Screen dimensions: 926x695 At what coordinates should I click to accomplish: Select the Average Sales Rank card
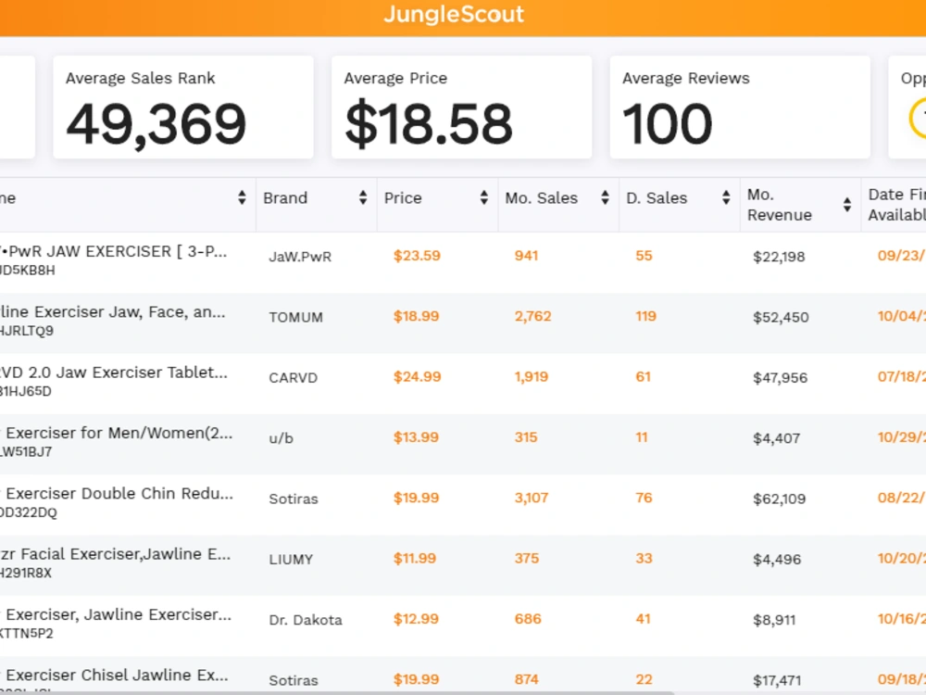pyautogui.click(x=183, y=107)
